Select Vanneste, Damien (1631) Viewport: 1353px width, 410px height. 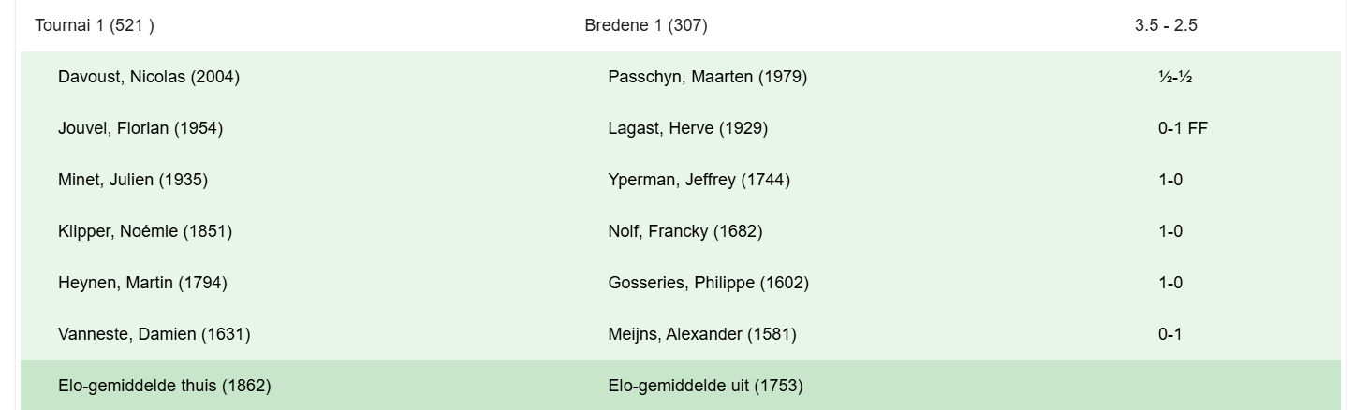(154, 334)
